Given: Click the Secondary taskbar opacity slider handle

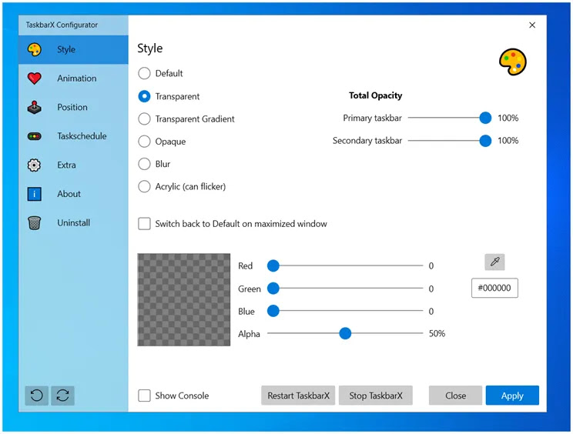Looking at the screenshot, I should coord(485,141).
